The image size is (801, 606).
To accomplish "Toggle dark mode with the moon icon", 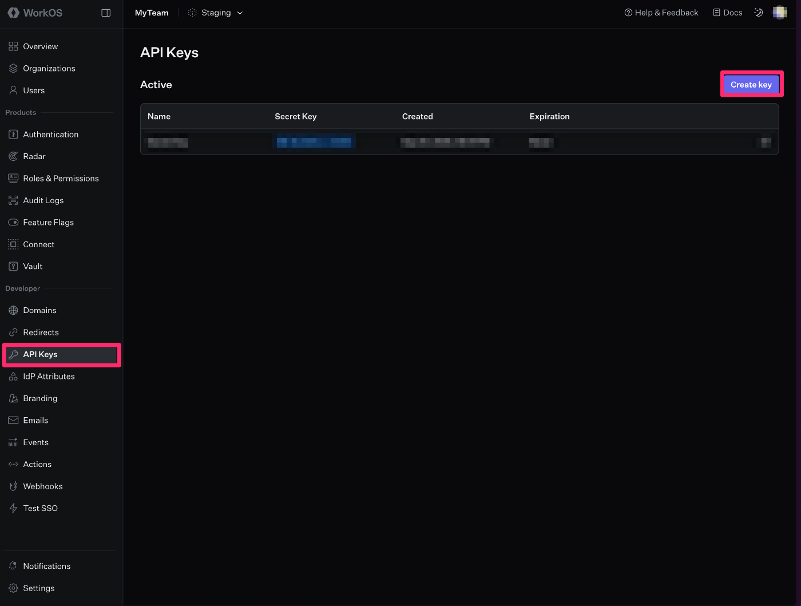I will click(x=758, y=12).
